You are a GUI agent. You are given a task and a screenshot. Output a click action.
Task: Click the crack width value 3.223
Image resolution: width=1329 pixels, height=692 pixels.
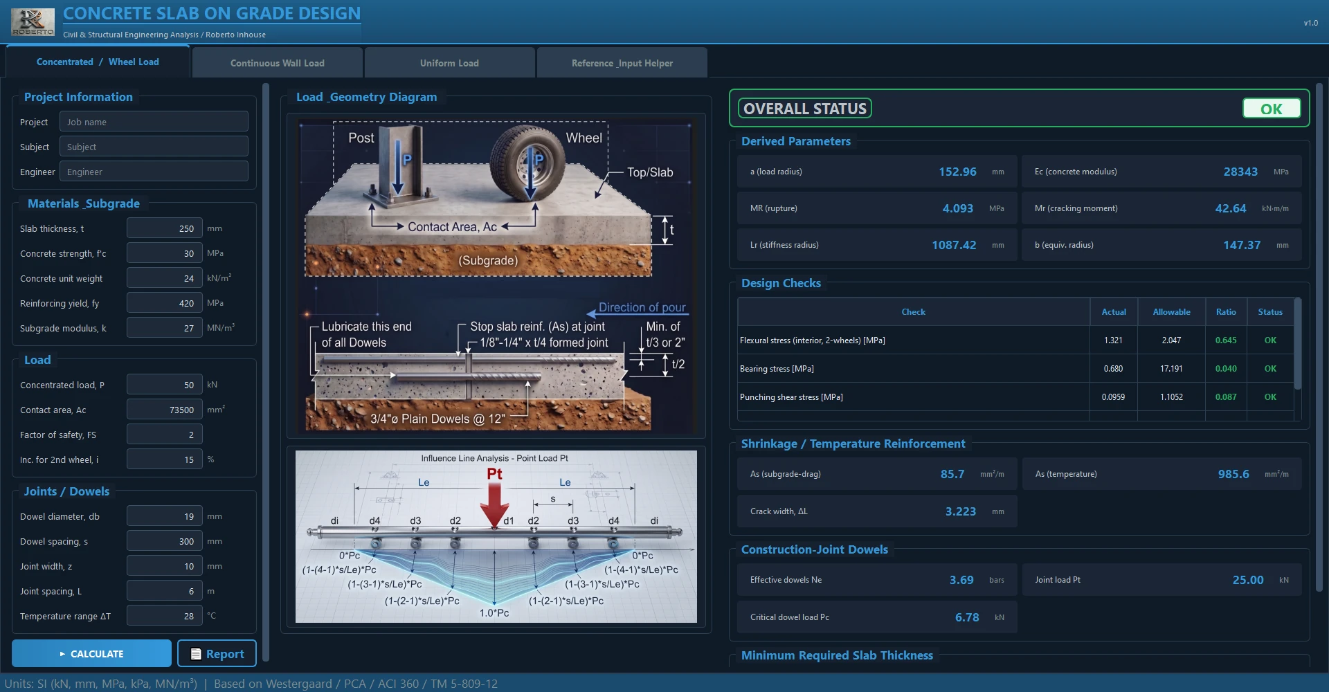(x=961, y=511)
